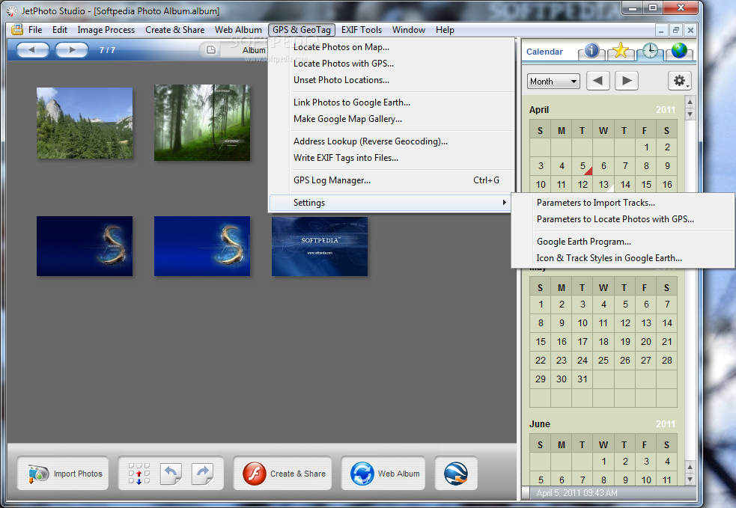
Task: Go to the previous album page arrow
Action: 32,49
